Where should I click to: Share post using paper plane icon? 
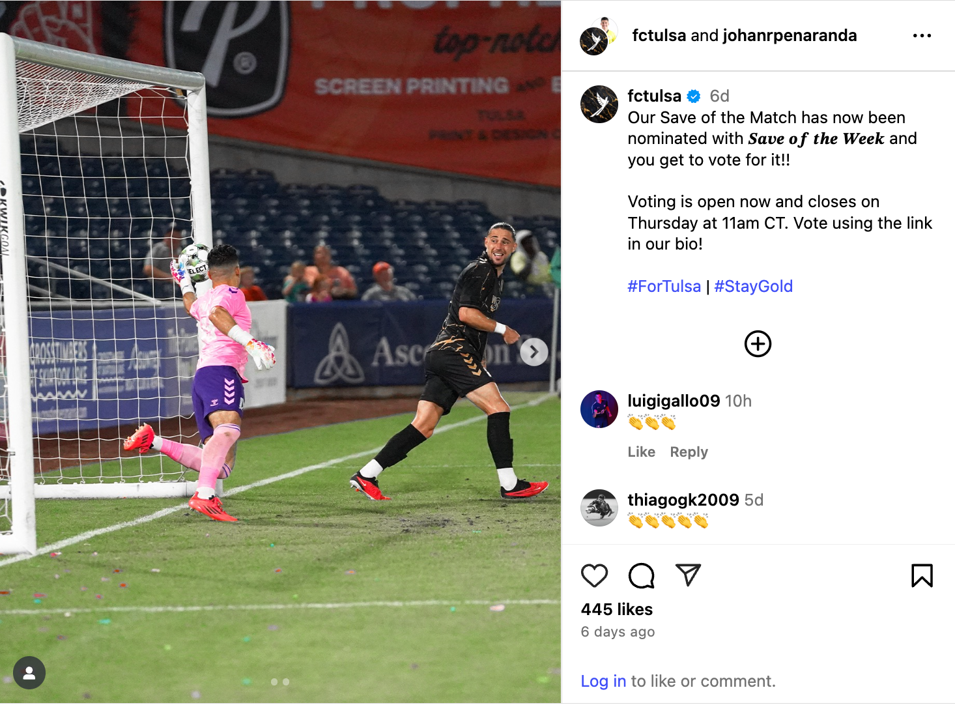(x=688, y=575)
